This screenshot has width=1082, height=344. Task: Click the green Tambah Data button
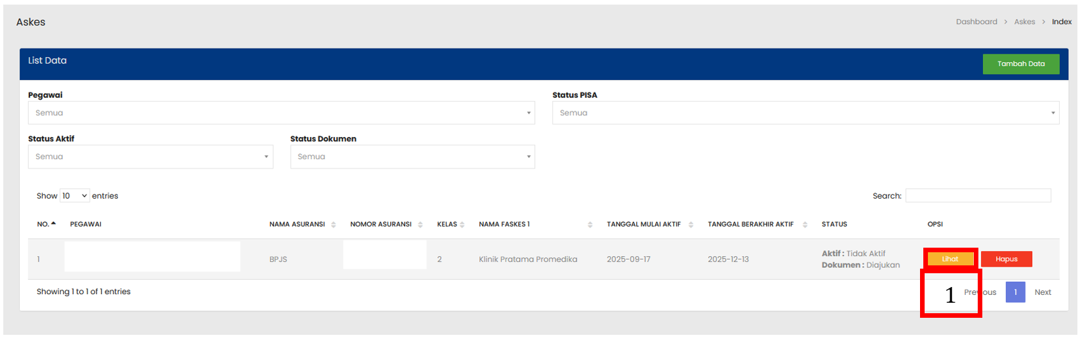[1020, 64]
